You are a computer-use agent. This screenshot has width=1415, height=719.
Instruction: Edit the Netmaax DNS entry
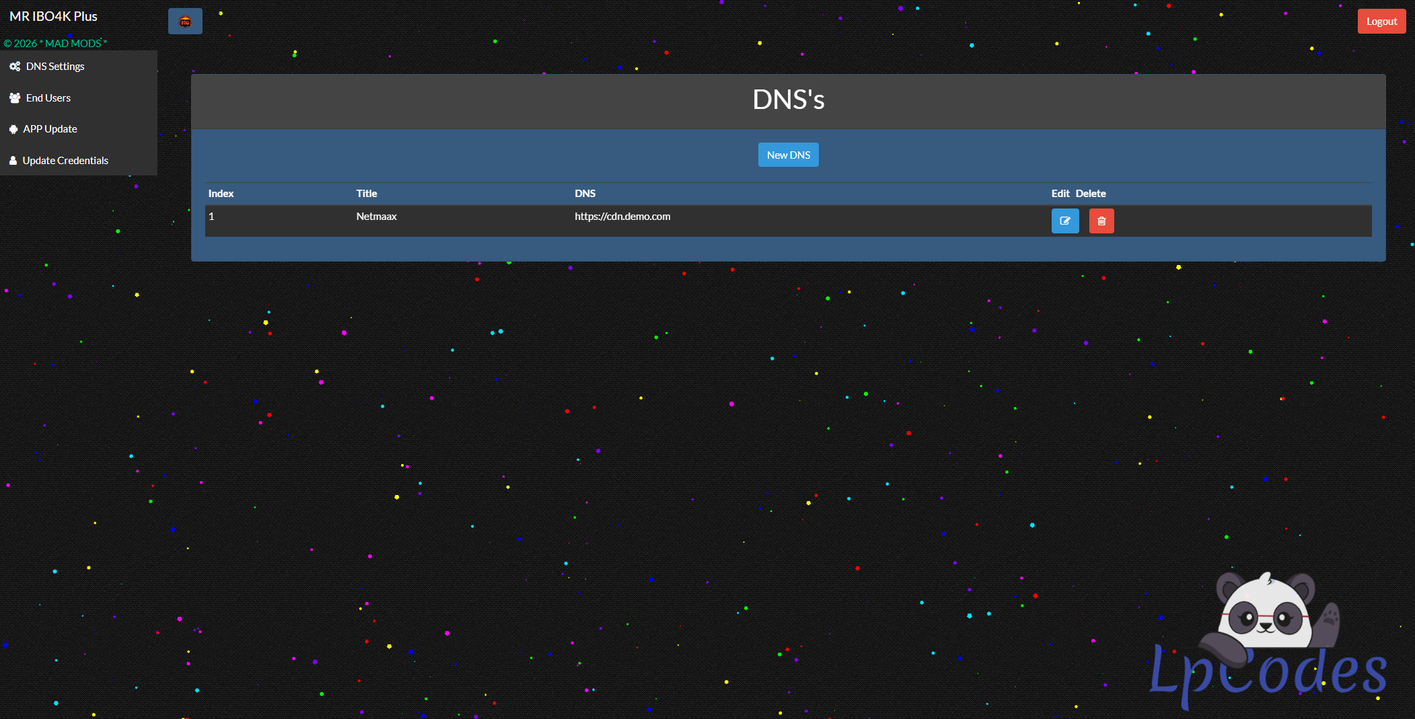pyautogui.click(x=1064, y=221)
